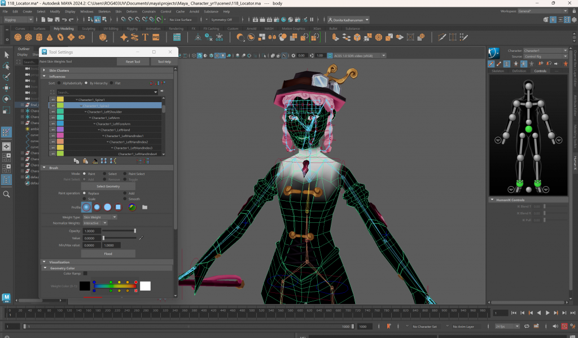Click the polygon Type text tool icon
Viewport: 578px width, 338px height.
145,37
